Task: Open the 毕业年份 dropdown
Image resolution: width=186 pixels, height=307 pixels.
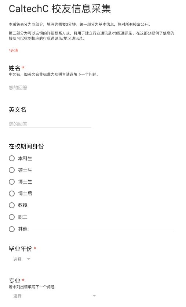Action: click(22, 259)
